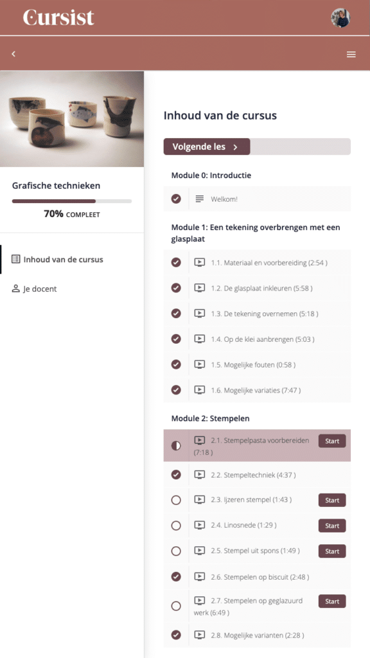Collapse the sidebar using the left chevron
The width and height of the screenshot is (370, 658).
point(14,53)
